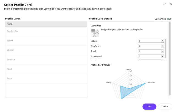Viewport: 176px width, 112px height.
Task: Select the Hybrid profile card row
Action: [46, 41]
